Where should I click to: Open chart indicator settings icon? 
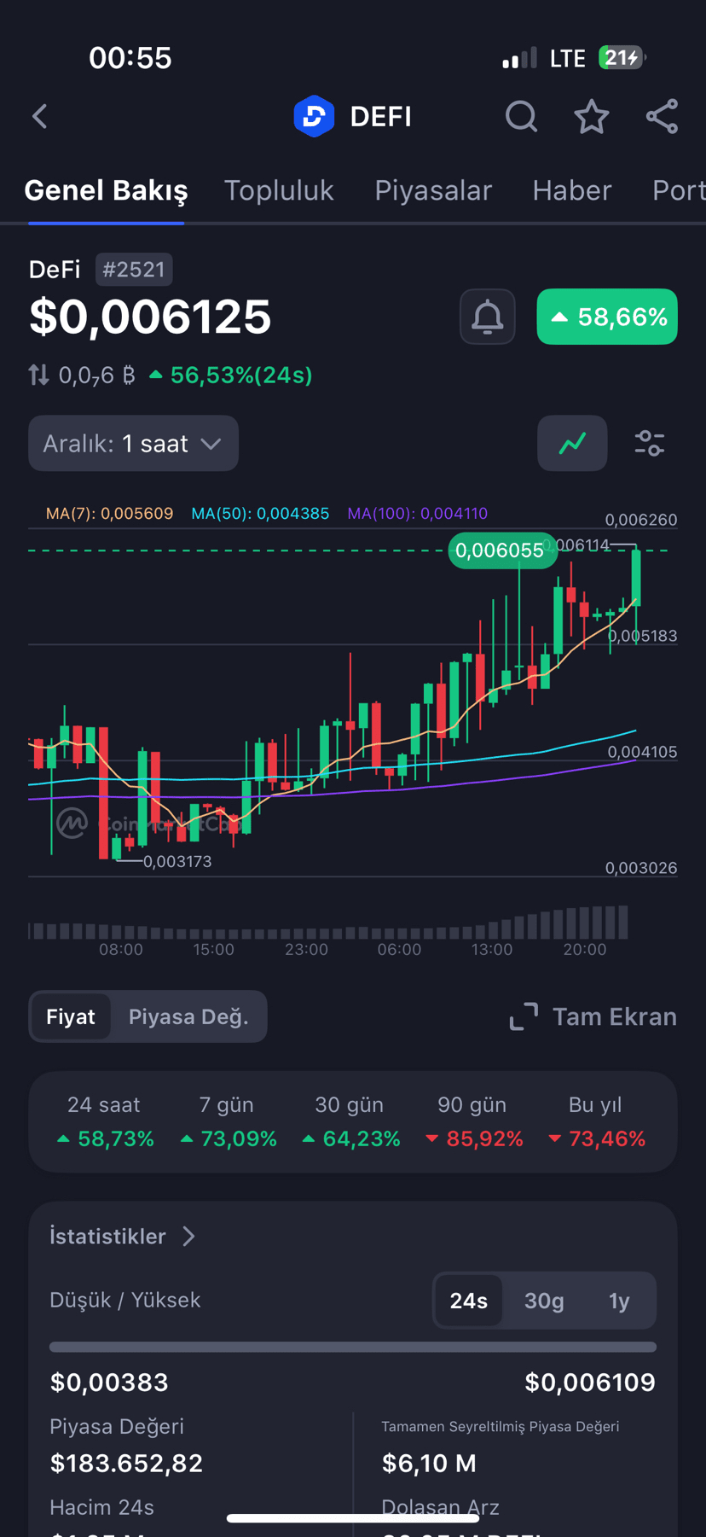tap(650, 443)
